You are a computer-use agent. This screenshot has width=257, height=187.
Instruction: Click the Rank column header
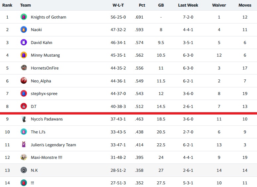tap(7, 5)
